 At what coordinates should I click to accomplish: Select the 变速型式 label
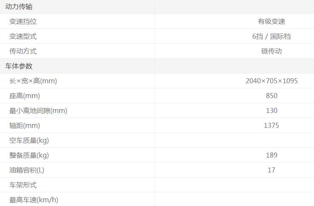point(23,37)
